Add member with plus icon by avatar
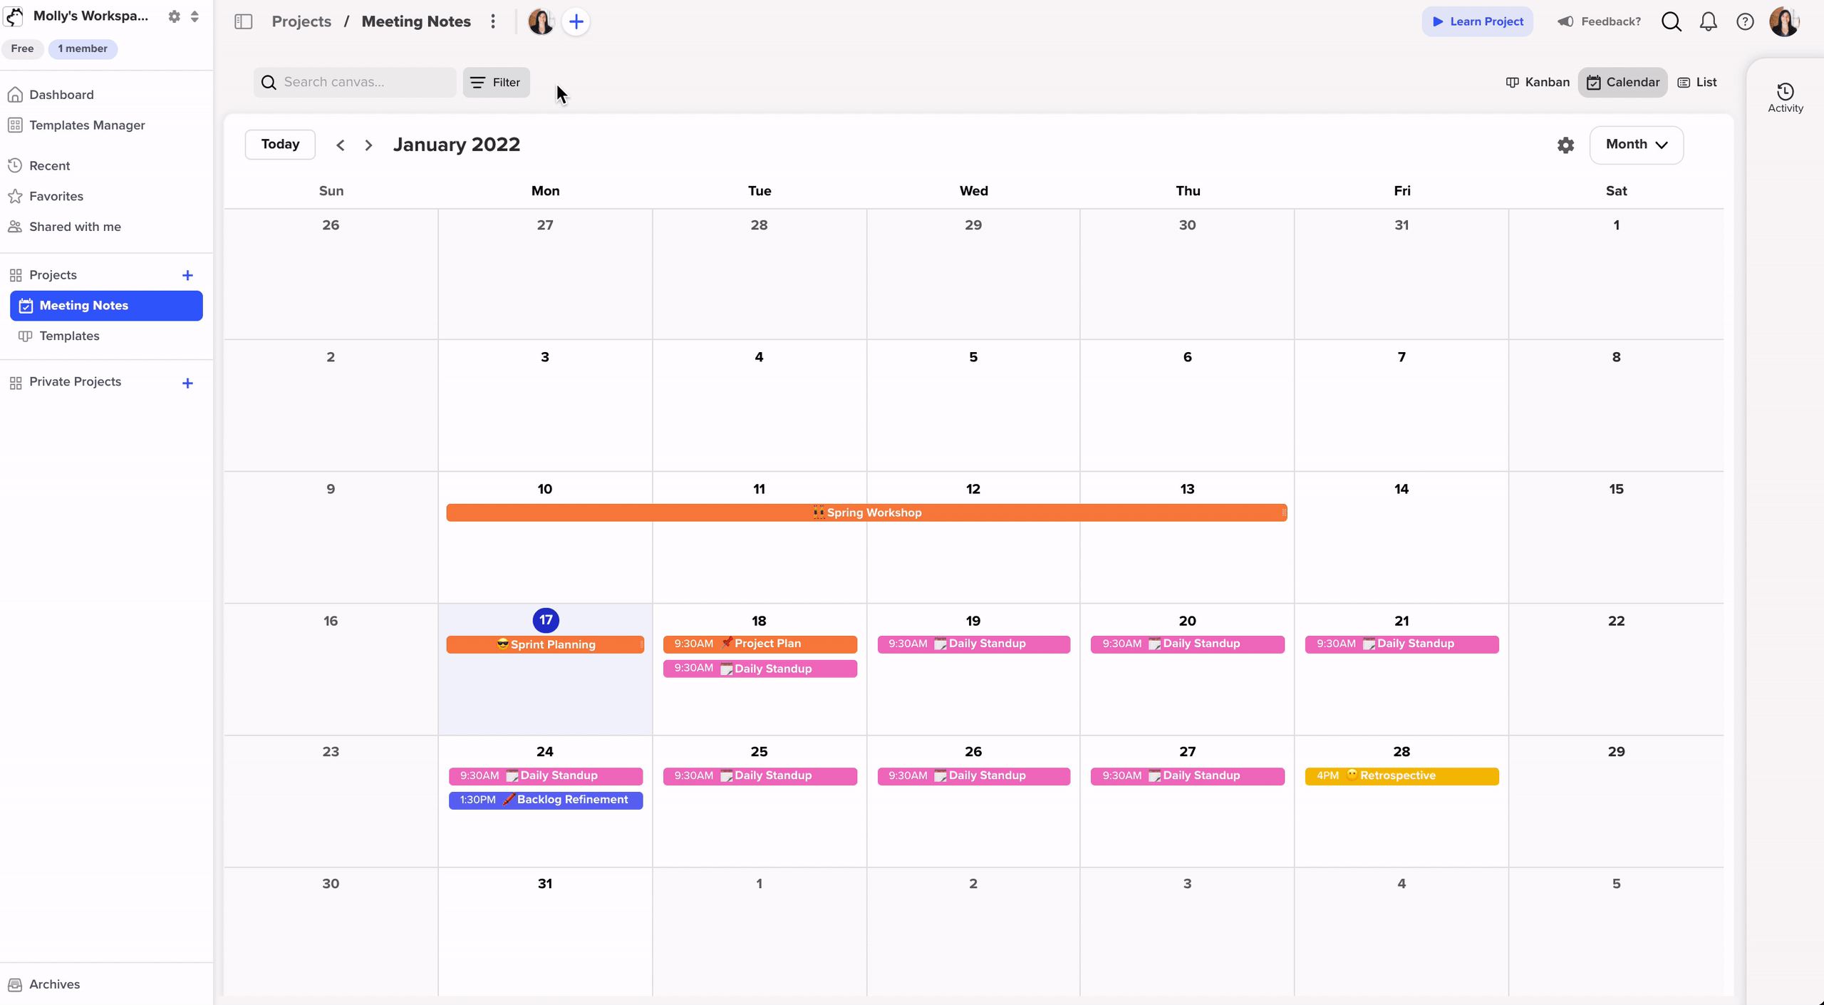 click(x=576, y=21)
